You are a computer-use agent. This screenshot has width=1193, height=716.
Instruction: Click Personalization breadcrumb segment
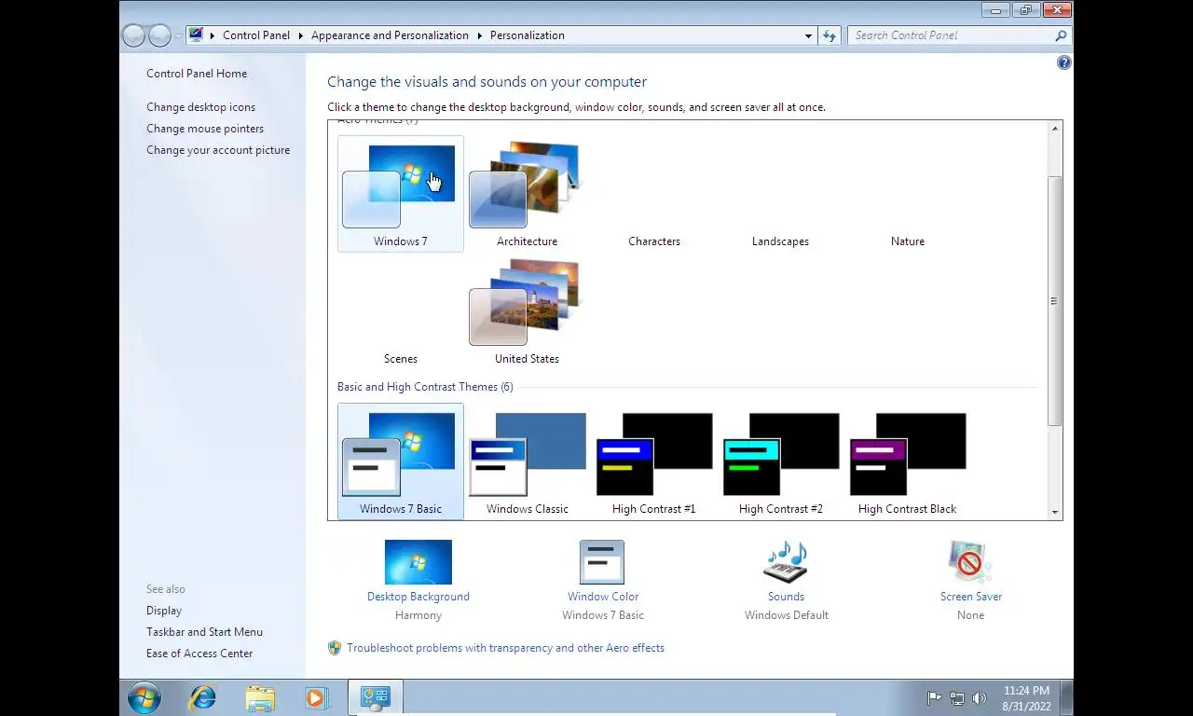coord(528,35)
